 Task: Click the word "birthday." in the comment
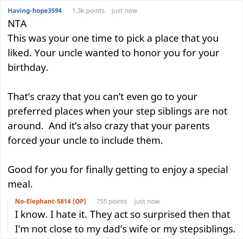click(28, 68)
